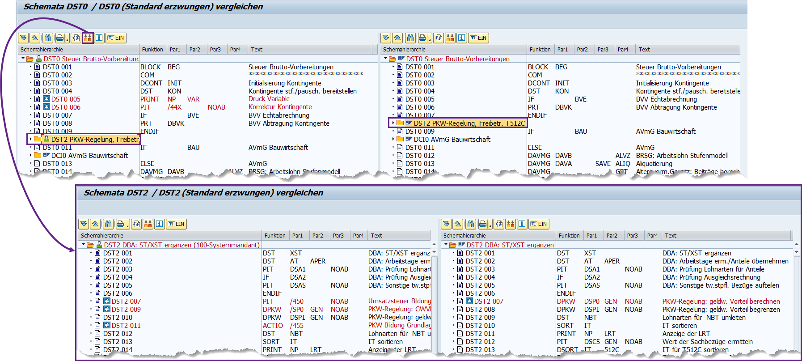Expand all nodes in the upper-left DST0 toolbar
802x361 pixels.
point(24,38)
